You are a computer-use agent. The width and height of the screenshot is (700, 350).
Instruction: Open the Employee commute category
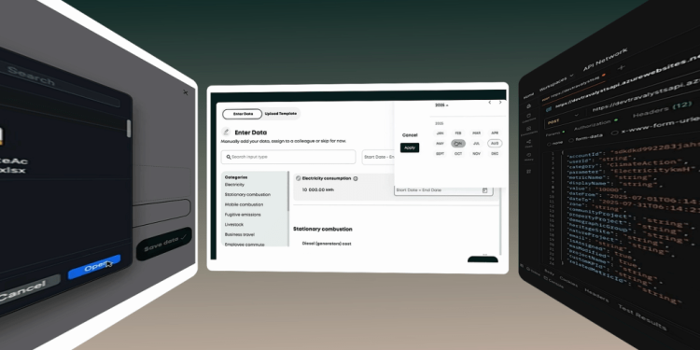pos(245,245)
